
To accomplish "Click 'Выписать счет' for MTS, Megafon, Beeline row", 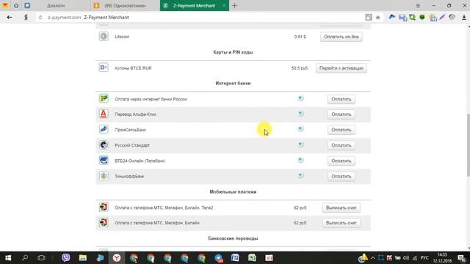I will coord(341,223).
